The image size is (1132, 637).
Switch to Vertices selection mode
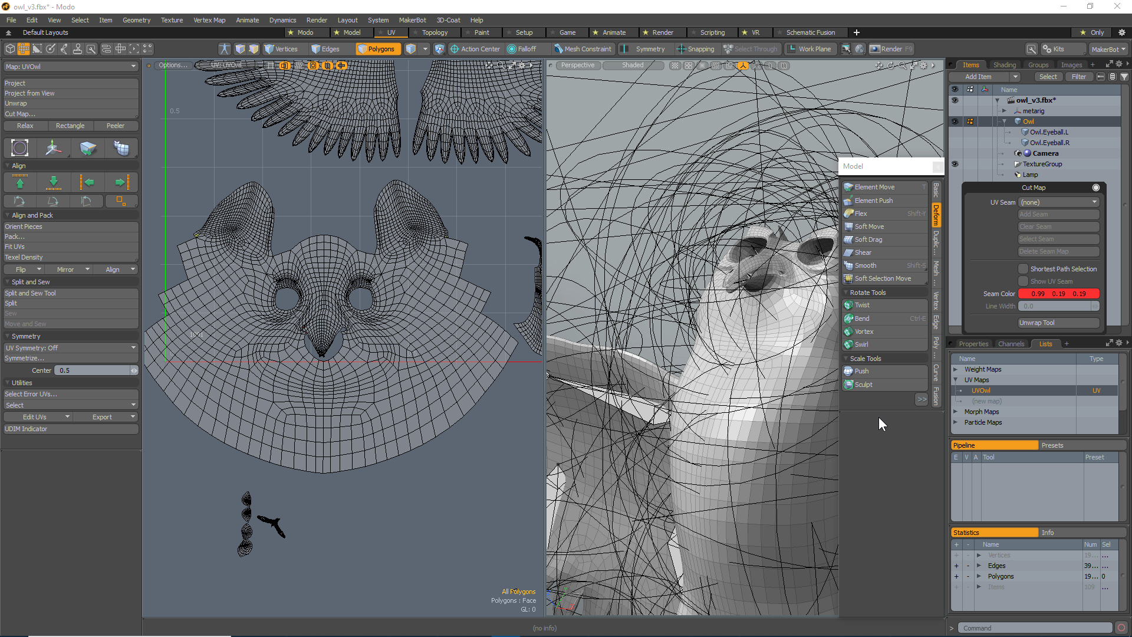click(x=281, y=49)
